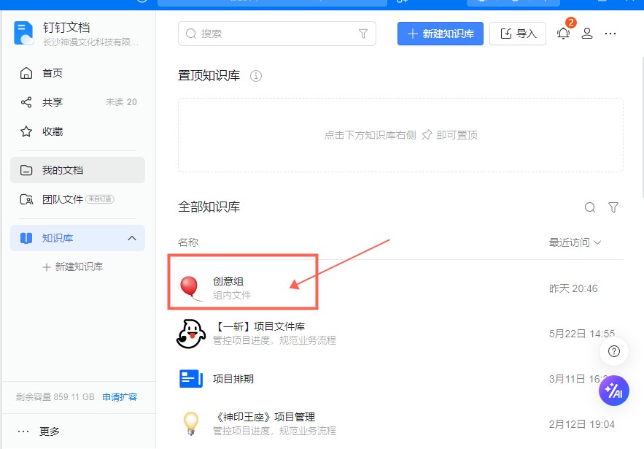Click the magnifier icon in the search box
Image resolution: width=644 pixels, height=449 pixels.
(191, 34)
